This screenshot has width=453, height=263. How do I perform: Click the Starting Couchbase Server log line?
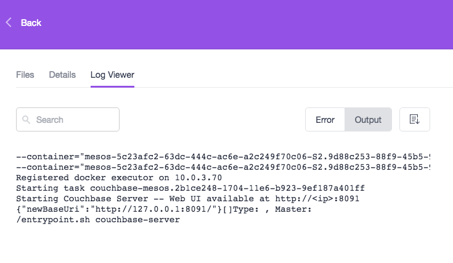[188, 199]
